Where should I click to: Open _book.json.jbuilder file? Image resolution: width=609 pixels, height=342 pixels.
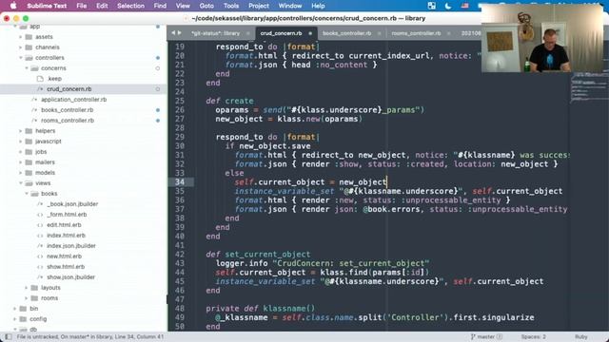click(x=72, y=204)
